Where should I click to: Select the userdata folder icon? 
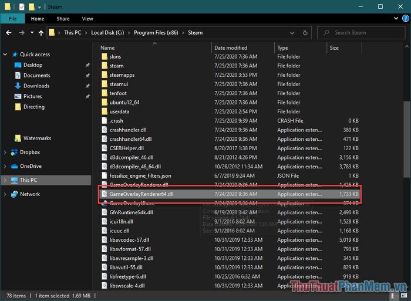(105, 111)
